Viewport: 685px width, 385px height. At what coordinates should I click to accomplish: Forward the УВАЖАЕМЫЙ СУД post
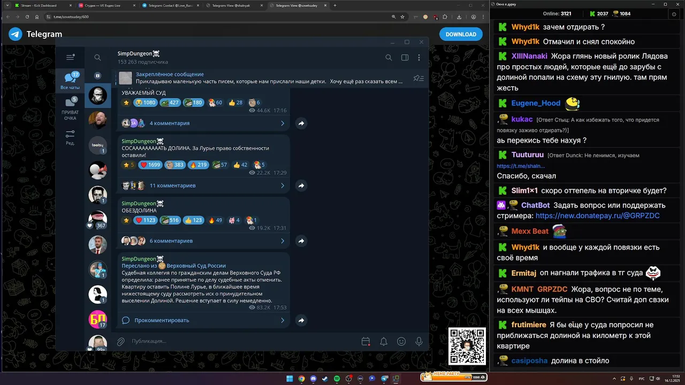click(x=301, y=123)
